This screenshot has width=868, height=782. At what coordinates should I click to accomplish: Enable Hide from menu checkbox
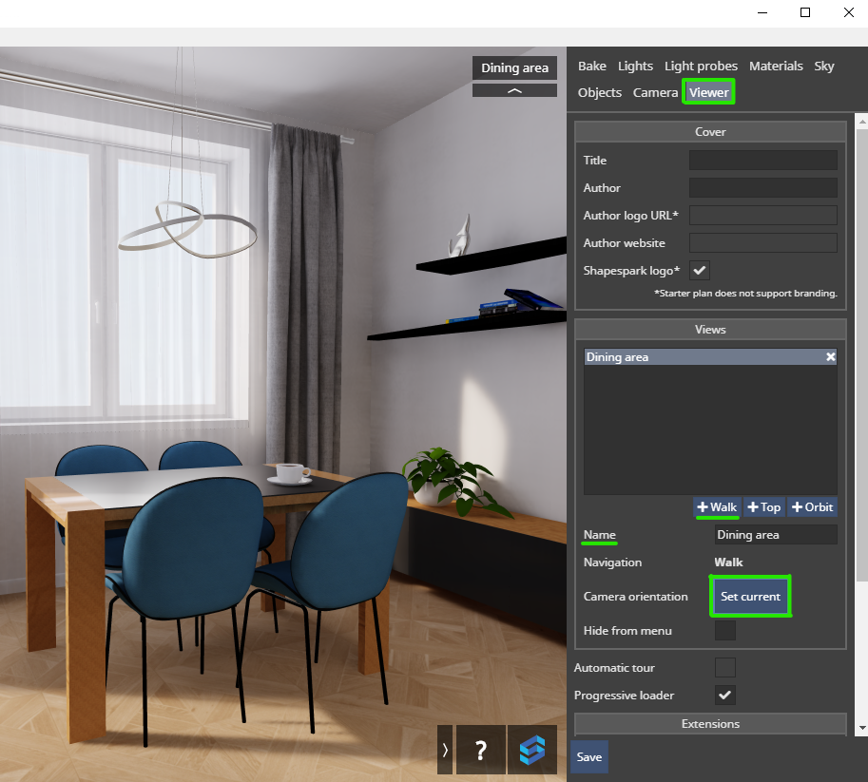pos(724,631)
